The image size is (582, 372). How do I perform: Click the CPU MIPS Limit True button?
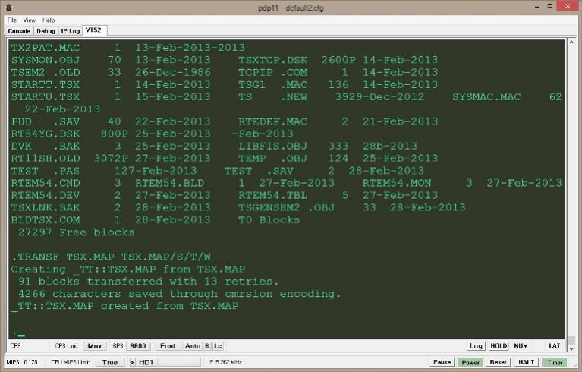[109, 362]
